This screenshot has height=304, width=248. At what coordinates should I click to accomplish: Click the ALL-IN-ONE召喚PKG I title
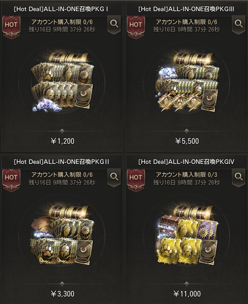tap(61, 9)
